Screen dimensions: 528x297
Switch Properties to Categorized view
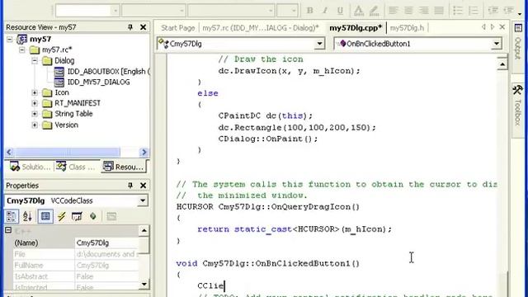(12, 216)
